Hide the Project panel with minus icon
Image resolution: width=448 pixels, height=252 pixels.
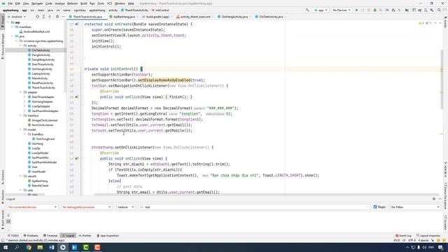pyautogui.click(x=63, y=17)
